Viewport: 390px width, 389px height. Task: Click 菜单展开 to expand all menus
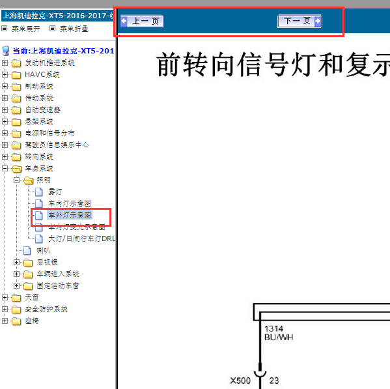pos(26,29)
